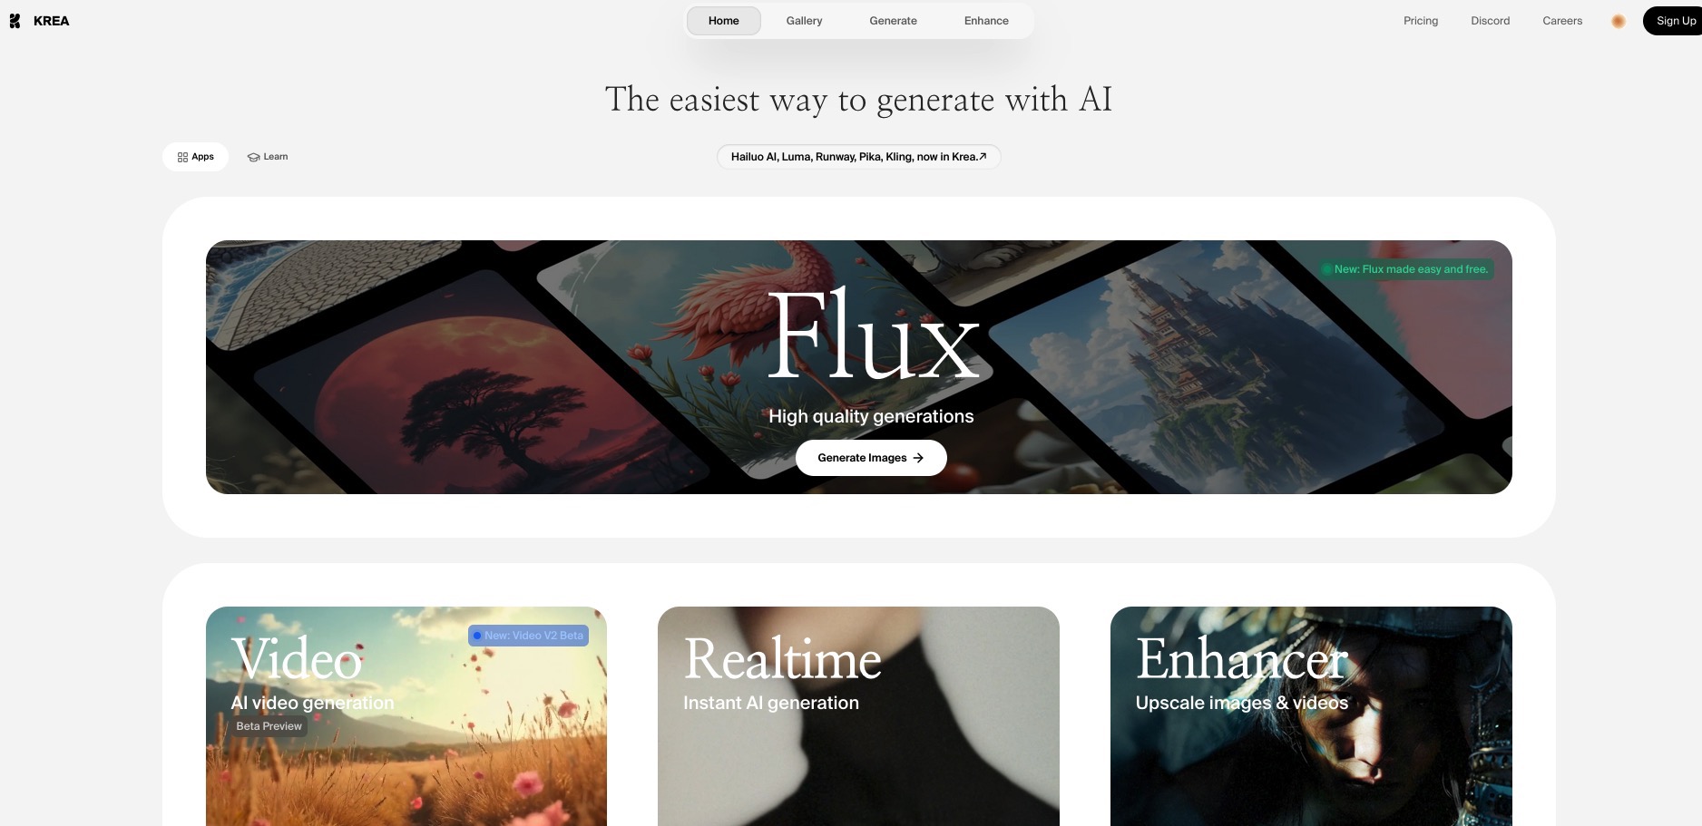
Task: Open the Generate tab
Action: click(x=893, y=21)
